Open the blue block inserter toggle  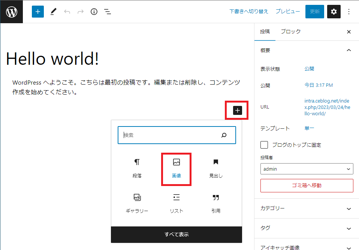38,12
